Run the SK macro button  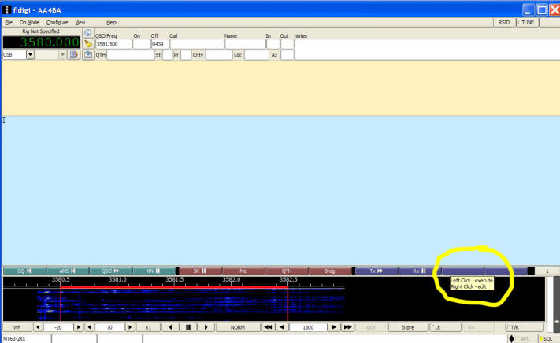[x=200, y=271]
